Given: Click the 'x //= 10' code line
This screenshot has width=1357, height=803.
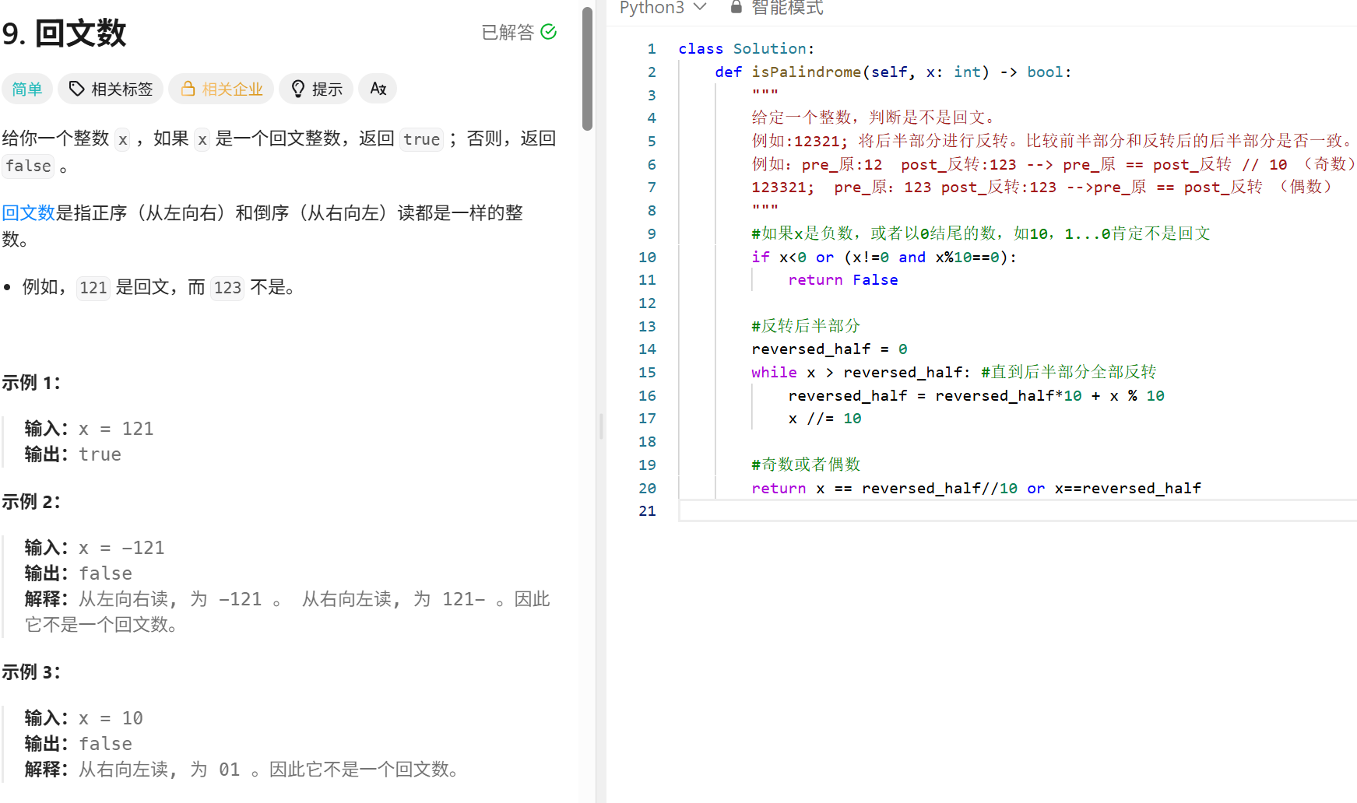Looking at the screenshot, I should pyautogui.click(x=824, y=419).
